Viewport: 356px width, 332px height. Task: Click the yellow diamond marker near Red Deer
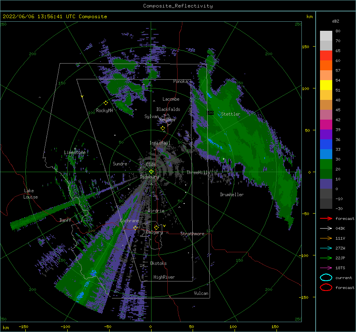click(x=163, y=128)
